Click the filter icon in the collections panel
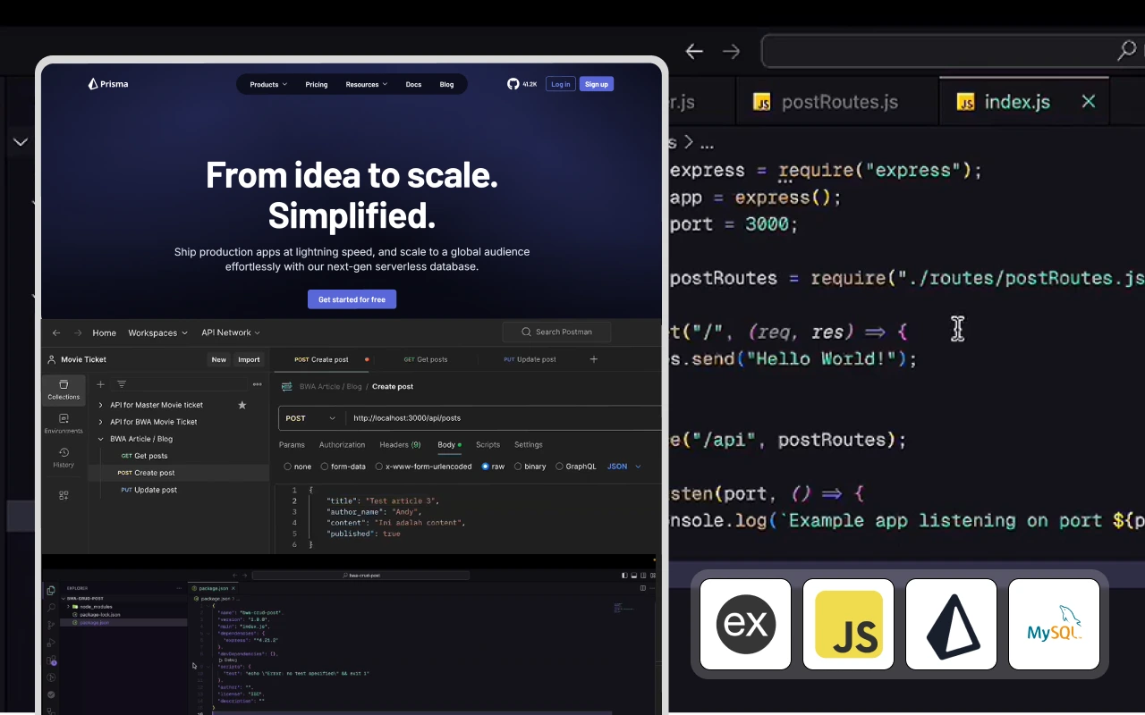Screen dimensions: 1145x715 click(122, 384)
